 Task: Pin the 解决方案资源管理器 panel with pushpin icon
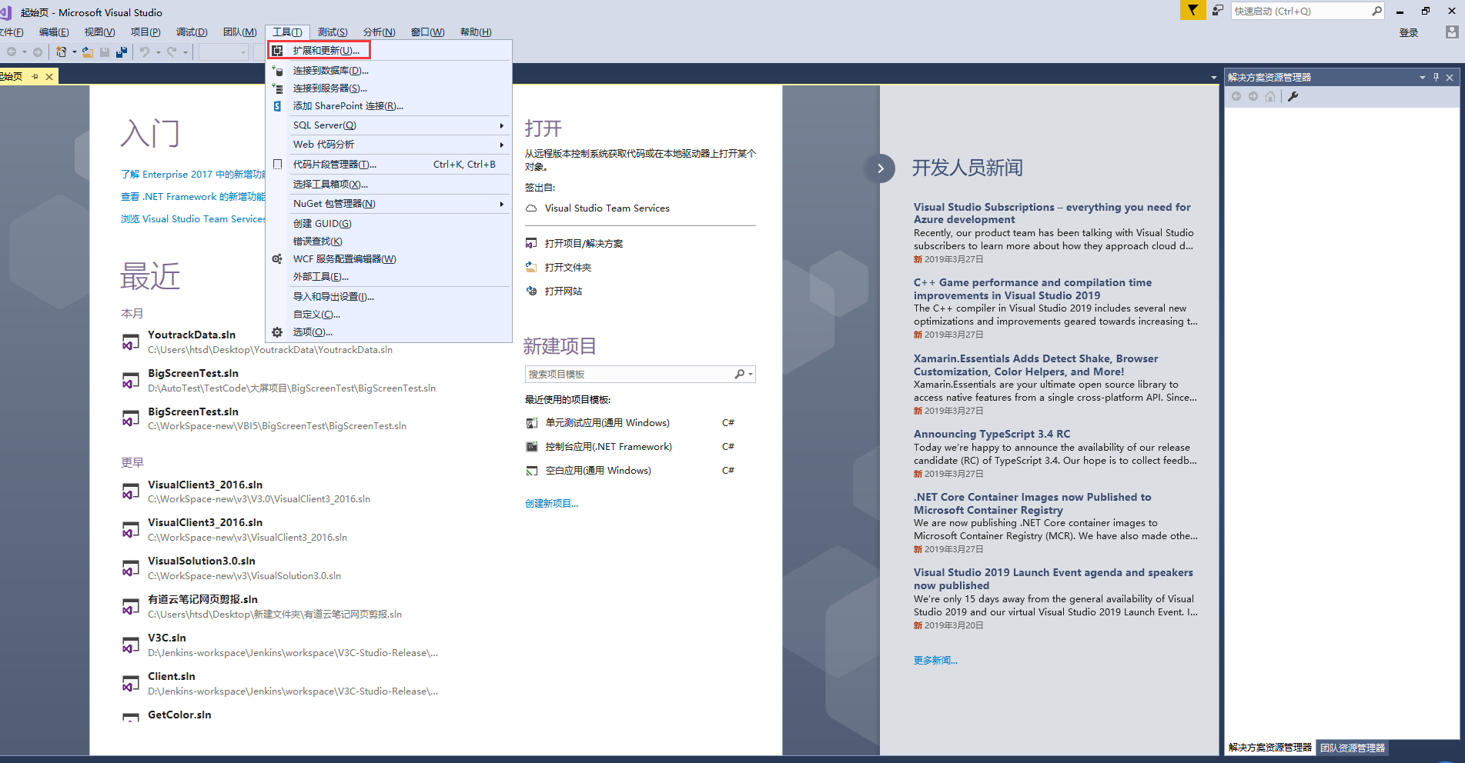coord(1436,77)
